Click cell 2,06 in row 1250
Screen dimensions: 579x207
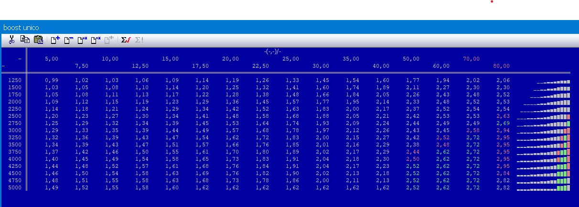503,80
